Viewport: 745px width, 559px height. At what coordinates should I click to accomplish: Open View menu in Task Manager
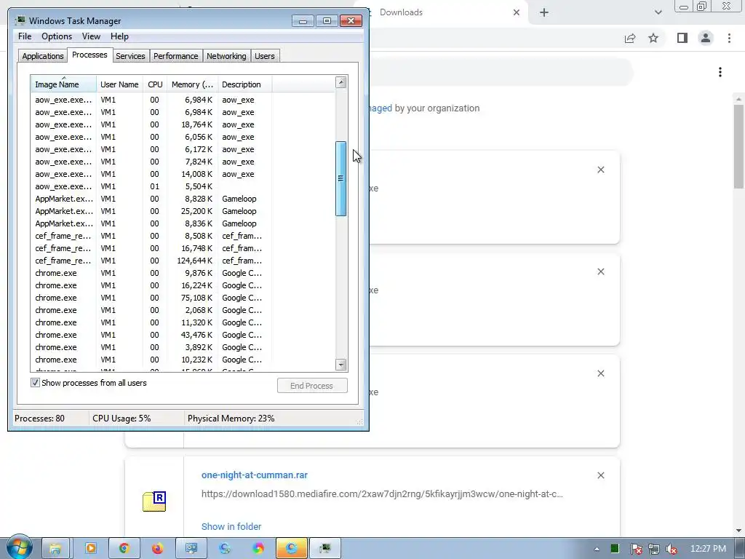point(91,36)
